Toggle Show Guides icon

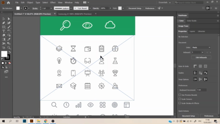(x=195, y=73)
